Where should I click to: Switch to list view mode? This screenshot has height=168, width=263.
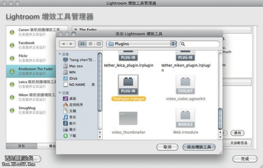[x=91, y=43]
